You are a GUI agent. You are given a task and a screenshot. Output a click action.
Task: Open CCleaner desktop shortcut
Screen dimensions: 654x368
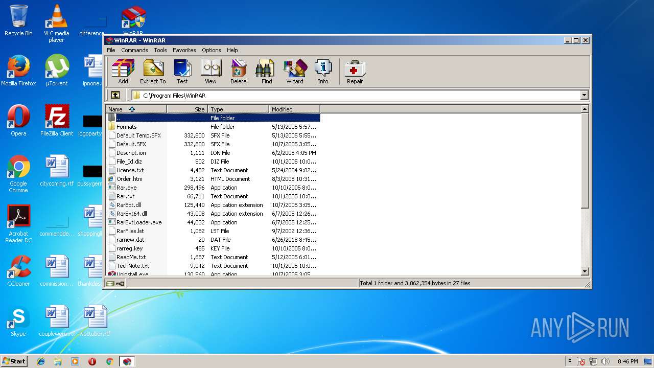tap(18, 271)
